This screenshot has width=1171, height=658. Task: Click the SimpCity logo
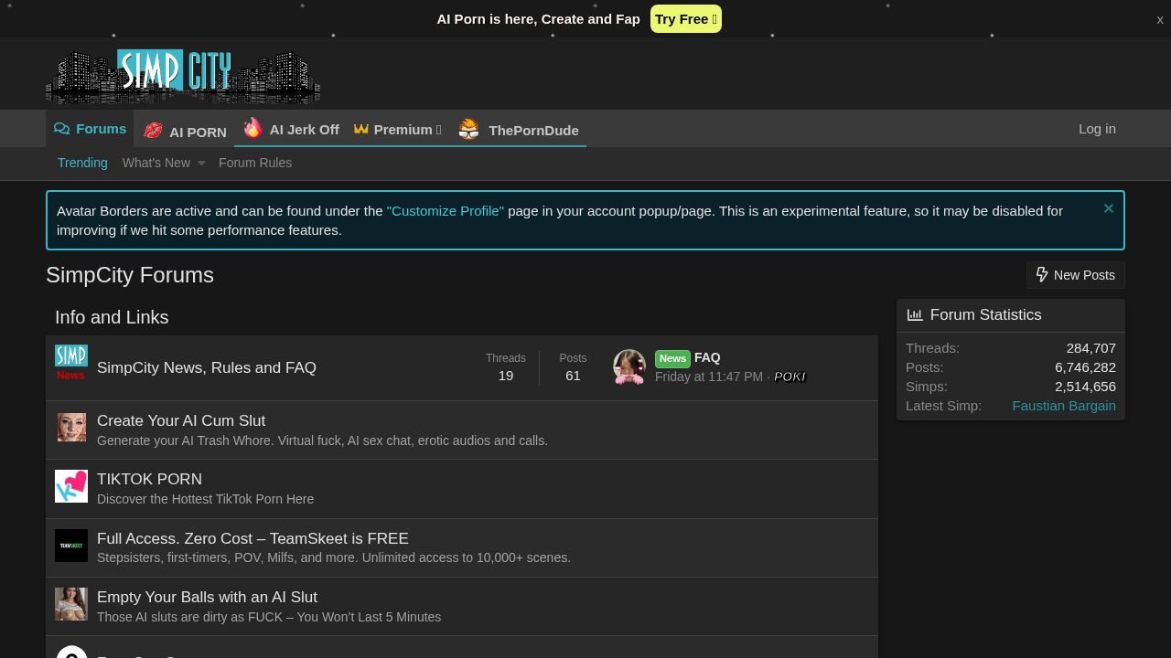183,77
